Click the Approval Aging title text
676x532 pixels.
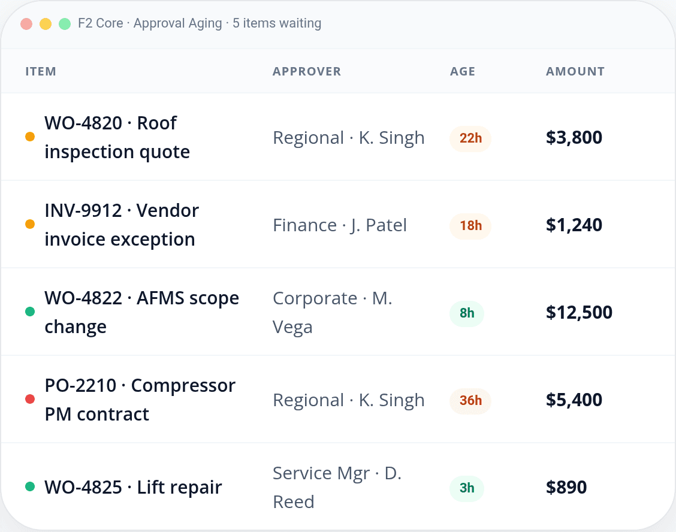click(177, 23)
